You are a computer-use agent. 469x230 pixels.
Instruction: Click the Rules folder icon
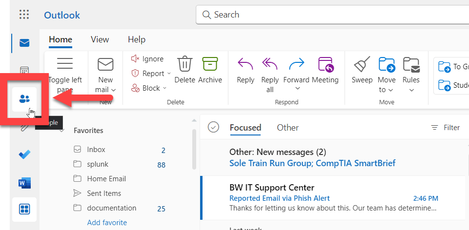tap(411, 65)
